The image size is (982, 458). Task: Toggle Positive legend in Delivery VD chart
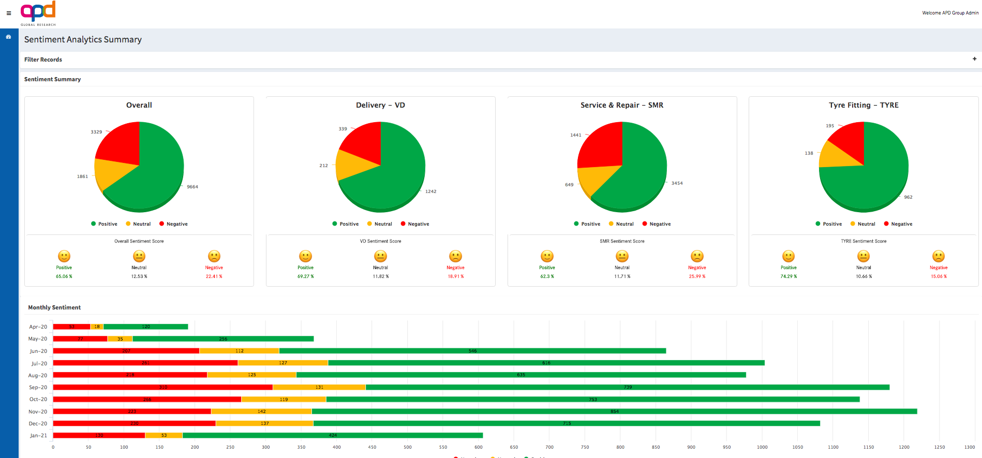[346, 224]
